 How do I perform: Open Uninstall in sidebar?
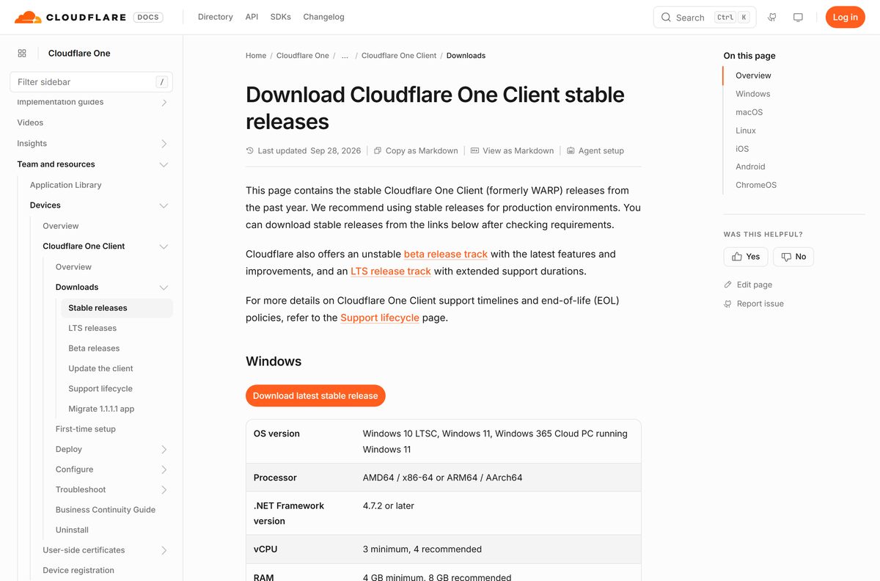pyautogui.click(x=72, y=530)
